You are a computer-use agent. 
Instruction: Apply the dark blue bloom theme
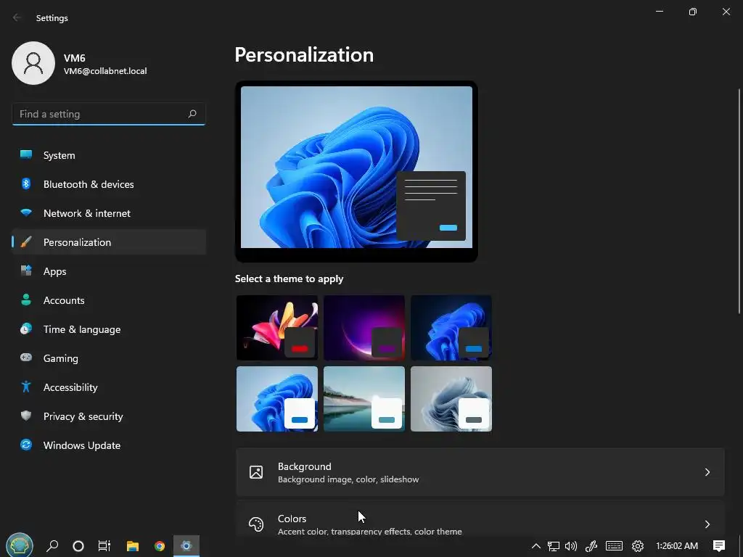point(451,328)
